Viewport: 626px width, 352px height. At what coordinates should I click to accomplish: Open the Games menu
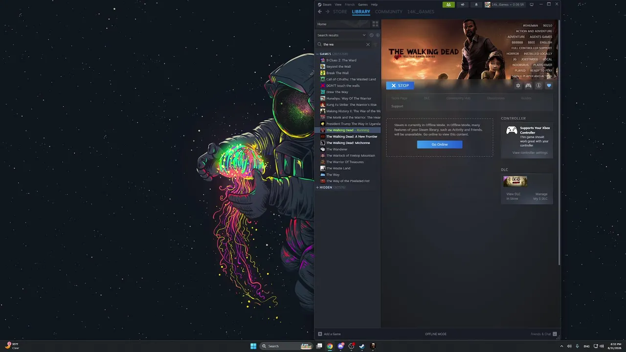click(363, 4)
